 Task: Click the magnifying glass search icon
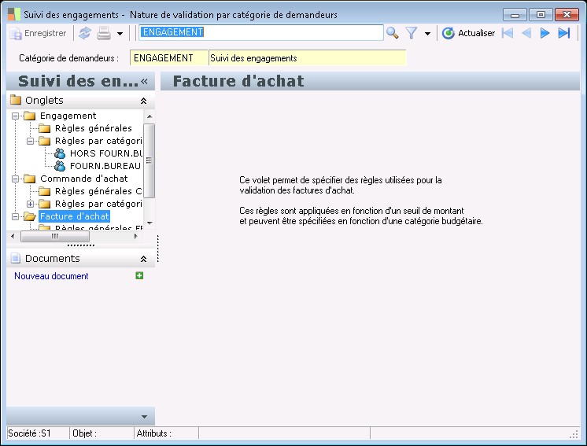(x=392, y=33)
